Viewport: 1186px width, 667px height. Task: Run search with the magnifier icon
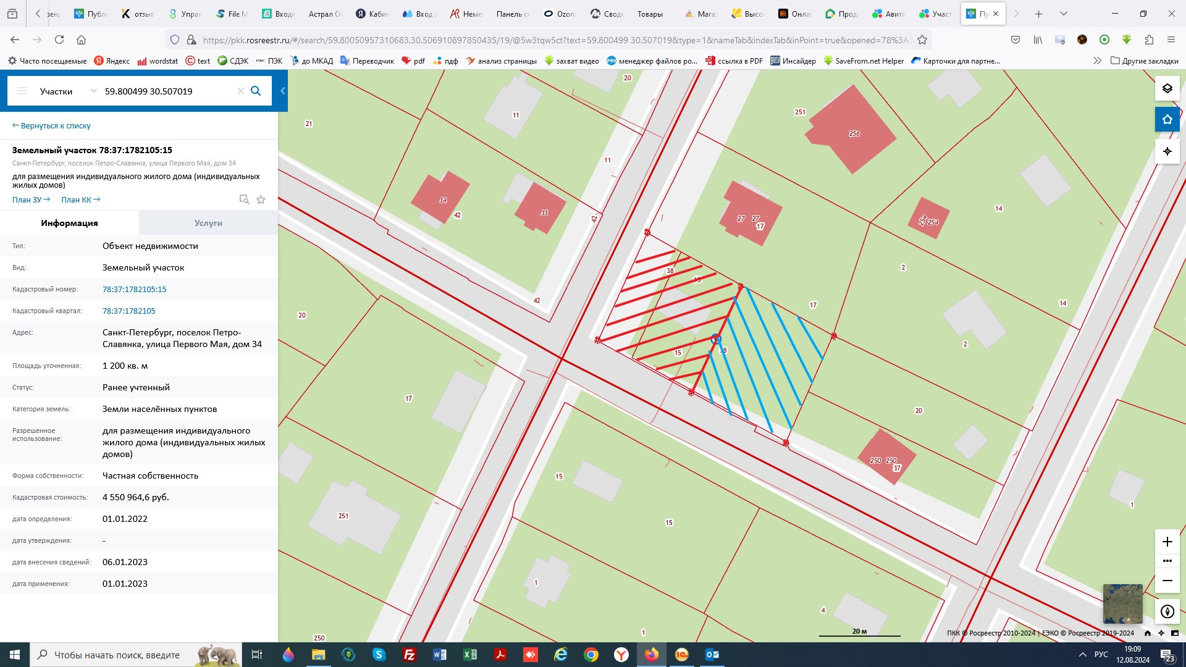tap(256, 91)
